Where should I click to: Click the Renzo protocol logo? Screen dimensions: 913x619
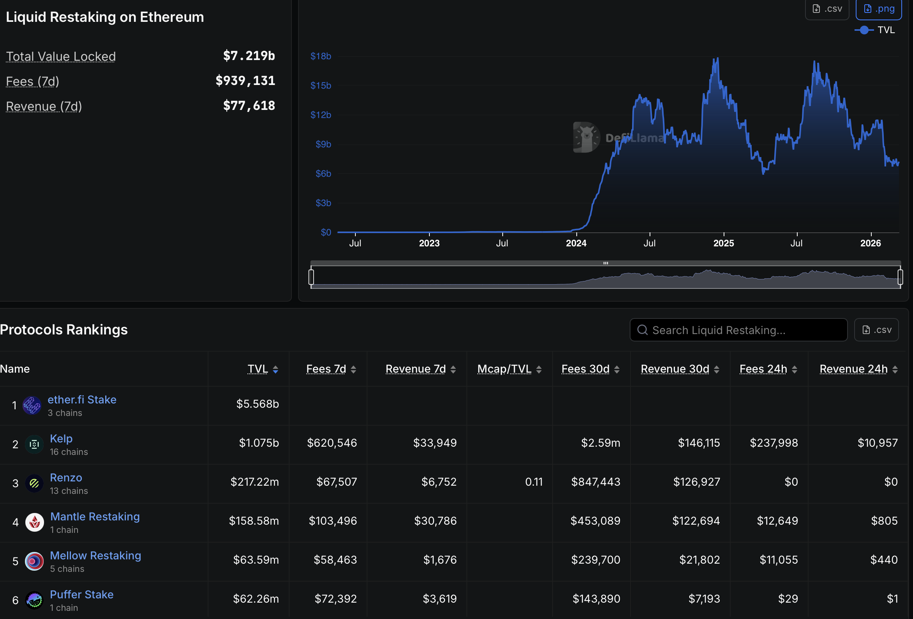tap(34, 483)
